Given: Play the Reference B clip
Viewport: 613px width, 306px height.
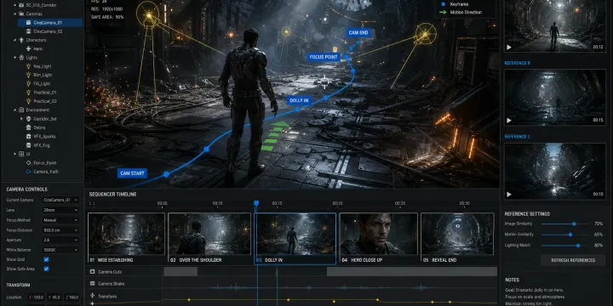Looking at the screenshot, I should [x=509, y=121].
